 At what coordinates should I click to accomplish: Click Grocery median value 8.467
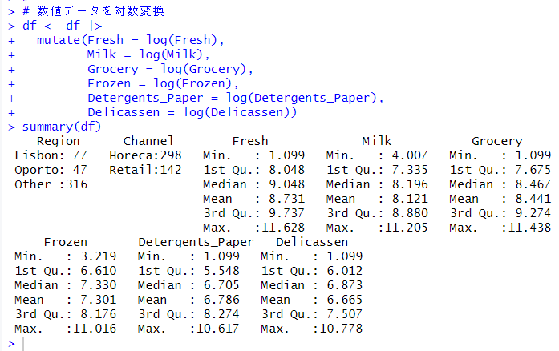[x=533, y=184]
